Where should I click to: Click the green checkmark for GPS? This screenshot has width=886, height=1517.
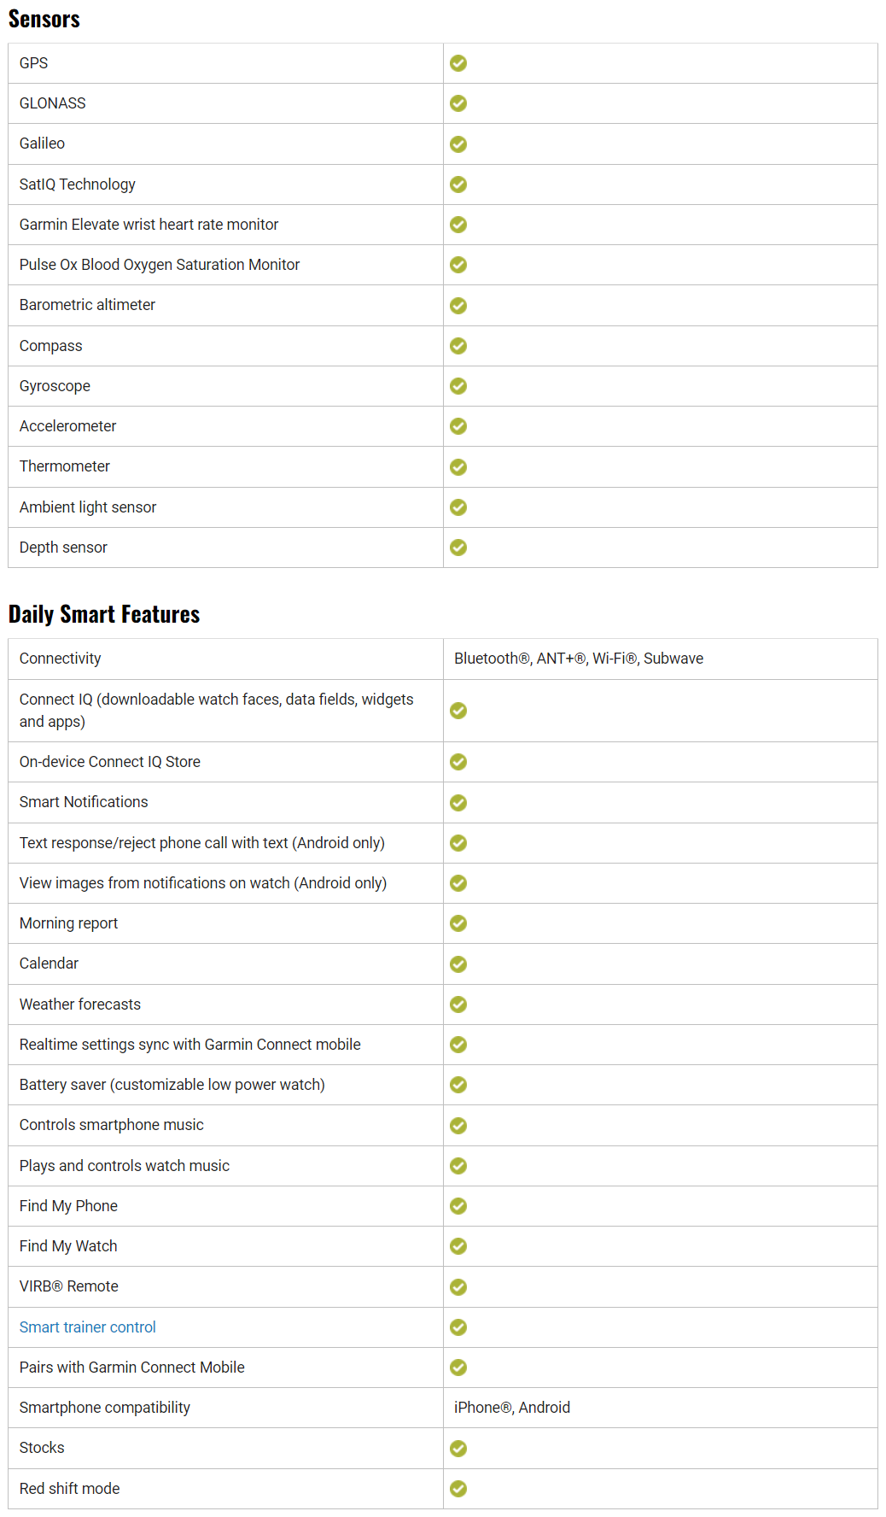point(458,63)
